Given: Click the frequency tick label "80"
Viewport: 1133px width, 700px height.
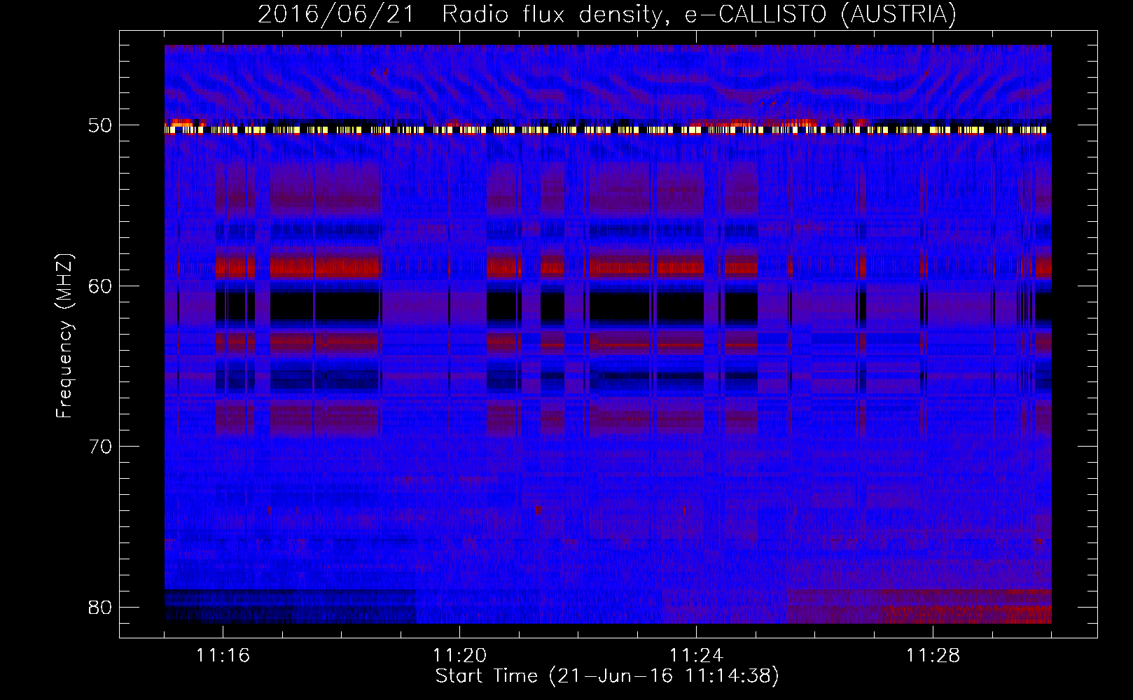Looking at the screenshot, I should 101,607.
